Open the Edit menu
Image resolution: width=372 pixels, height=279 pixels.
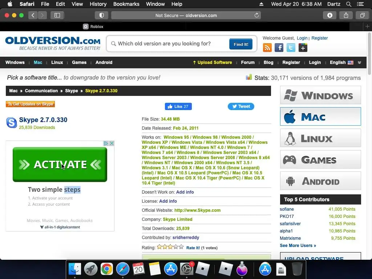[61, 4]
